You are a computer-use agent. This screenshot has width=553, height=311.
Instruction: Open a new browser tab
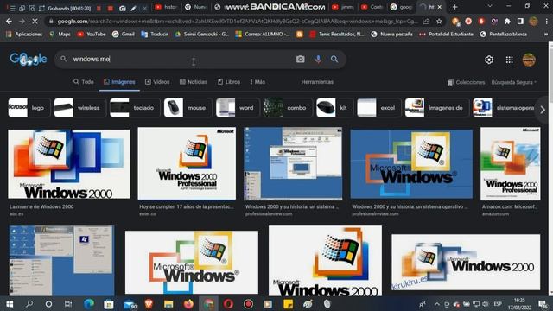click(455, 7)
